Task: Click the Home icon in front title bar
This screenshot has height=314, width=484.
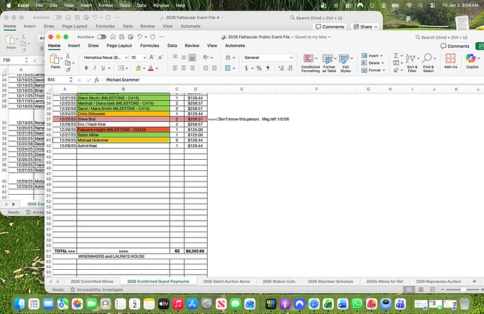Action: click(113, 36)
